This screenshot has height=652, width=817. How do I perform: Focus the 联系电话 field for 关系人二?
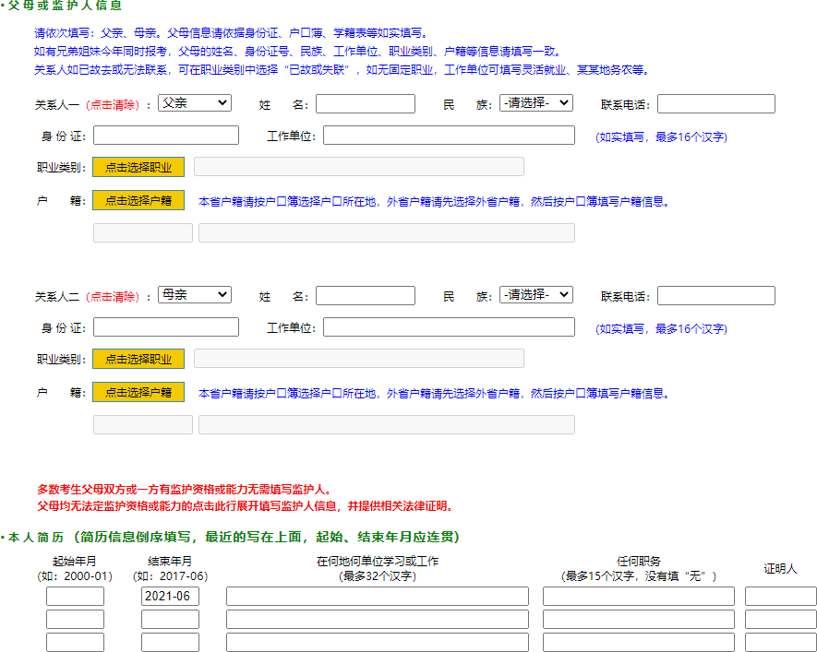tap(715, 296)
